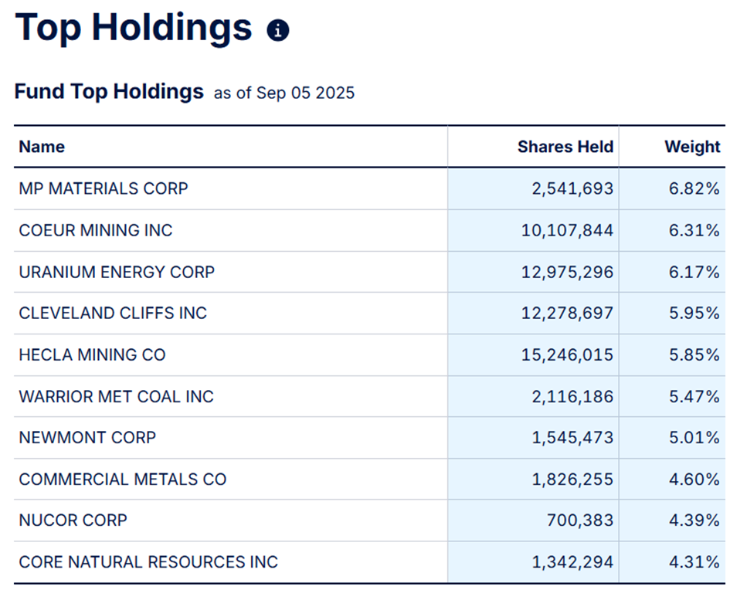Click shares held value 1,342,294

(572, 562)
